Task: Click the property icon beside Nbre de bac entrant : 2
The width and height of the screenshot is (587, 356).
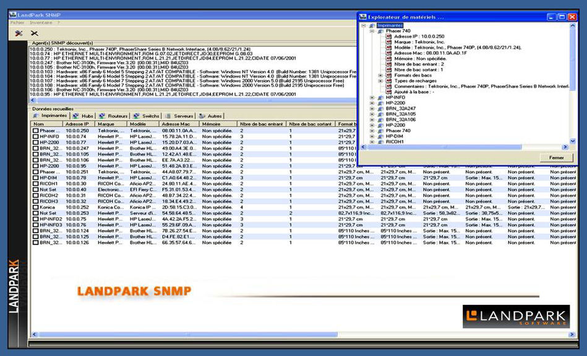Action: point(388,64)
